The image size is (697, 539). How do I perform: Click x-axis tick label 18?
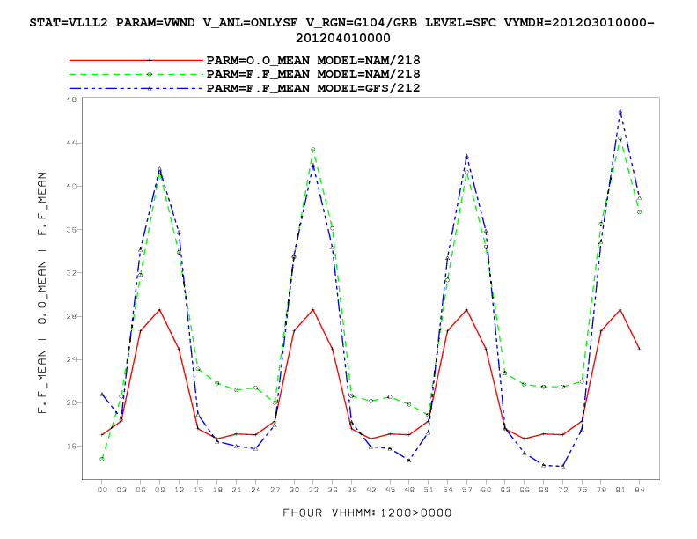pos(217,490)
